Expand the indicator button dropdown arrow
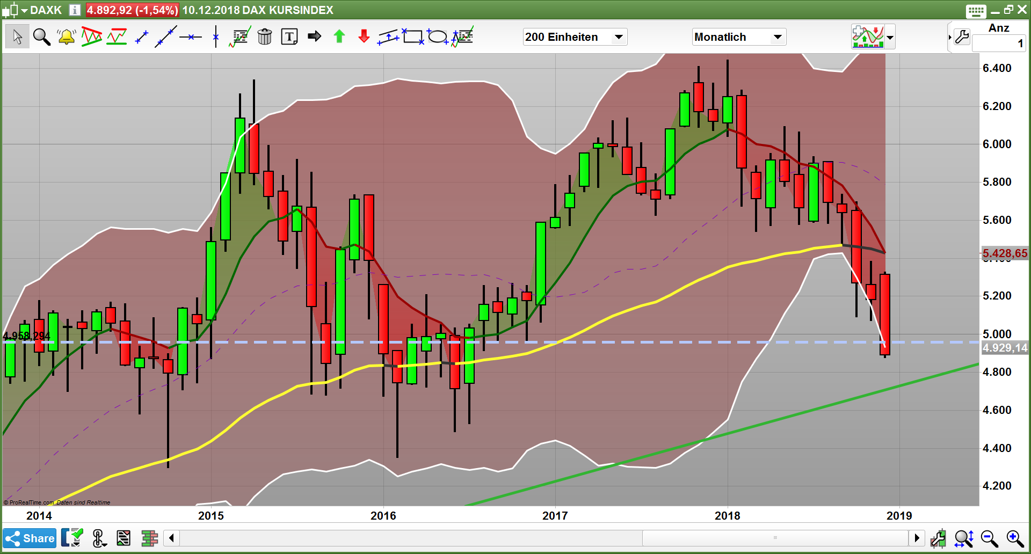The height and width of the screenshot is (554, 1031). pyautogui.click(x=890, y=37)
